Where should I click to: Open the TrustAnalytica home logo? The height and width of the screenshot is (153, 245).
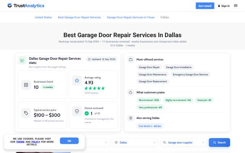(26, 6)
